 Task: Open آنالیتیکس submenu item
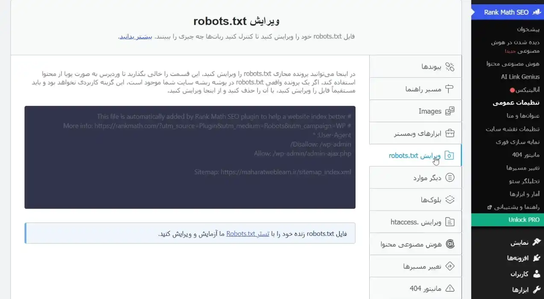pyautogui.click(x=527, y=90)
